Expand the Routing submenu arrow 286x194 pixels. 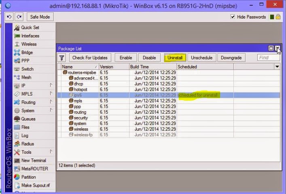[51, 102]
